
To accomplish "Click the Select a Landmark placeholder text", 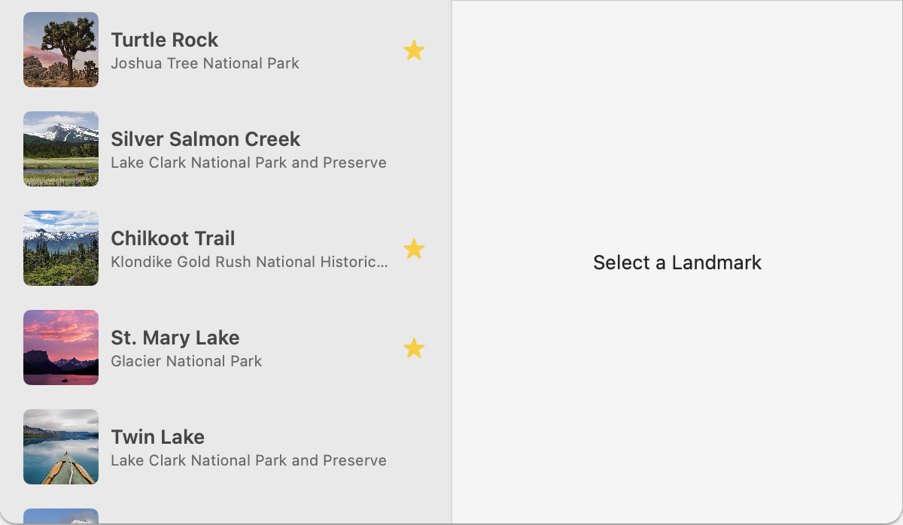I will 676,262.
